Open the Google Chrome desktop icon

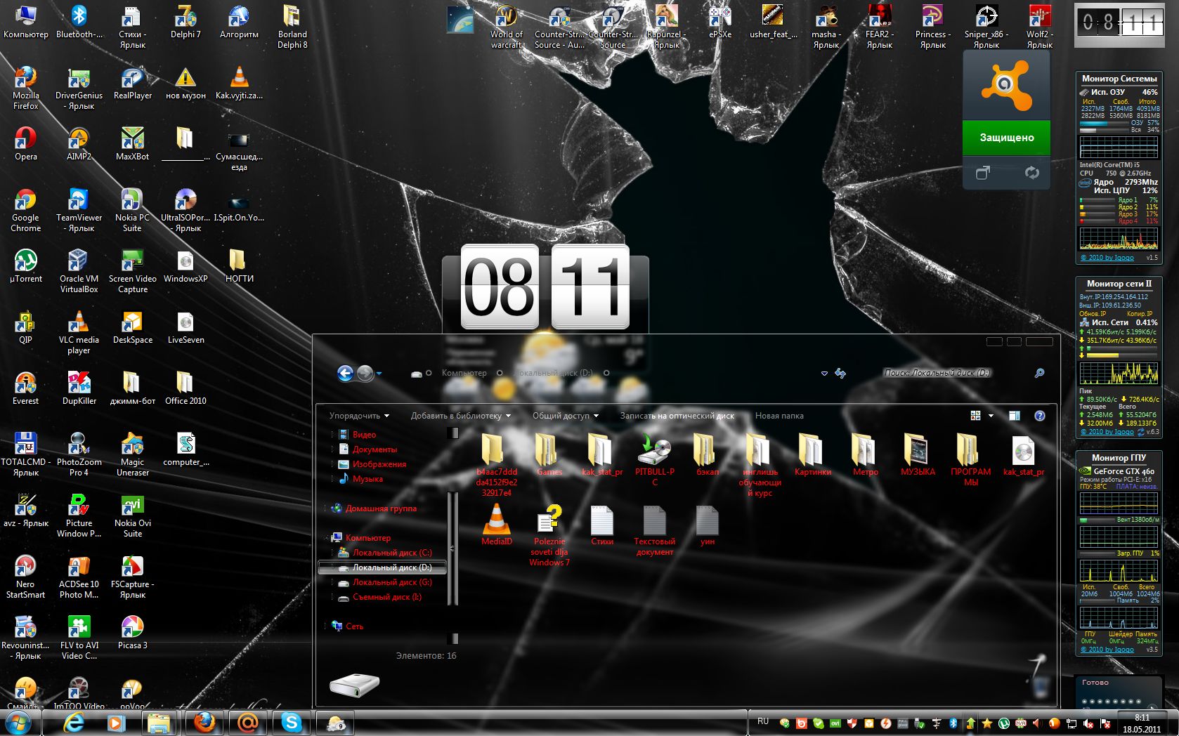click(x=25, y=202)
